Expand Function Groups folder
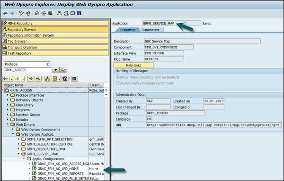The width and height of the screenshot is (284, 181). 8,115
